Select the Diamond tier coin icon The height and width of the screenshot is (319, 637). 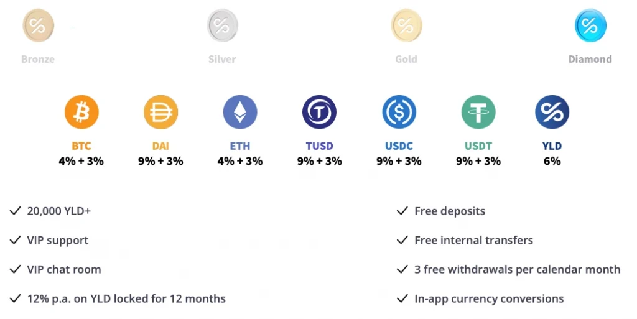590,25
